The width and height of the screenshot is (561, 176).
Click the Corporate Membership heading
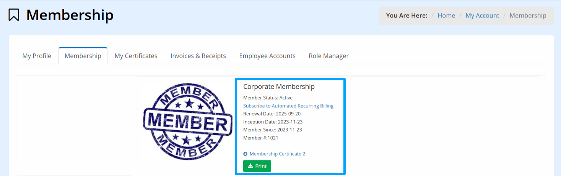(279, 87)
